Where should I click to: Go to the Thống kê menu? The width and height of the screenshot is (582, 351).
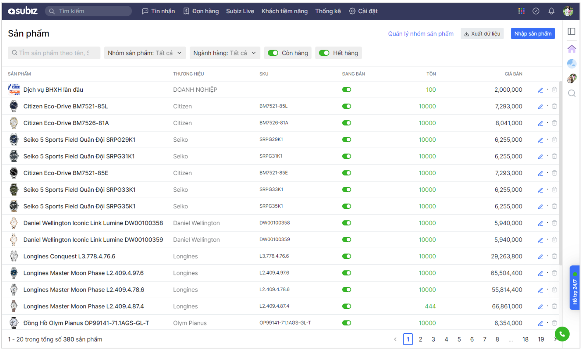[328, 11]
